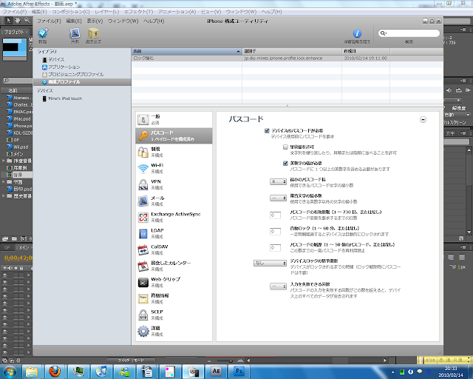
Task: Open the VPN payload settings
Action: click(174, 184)
